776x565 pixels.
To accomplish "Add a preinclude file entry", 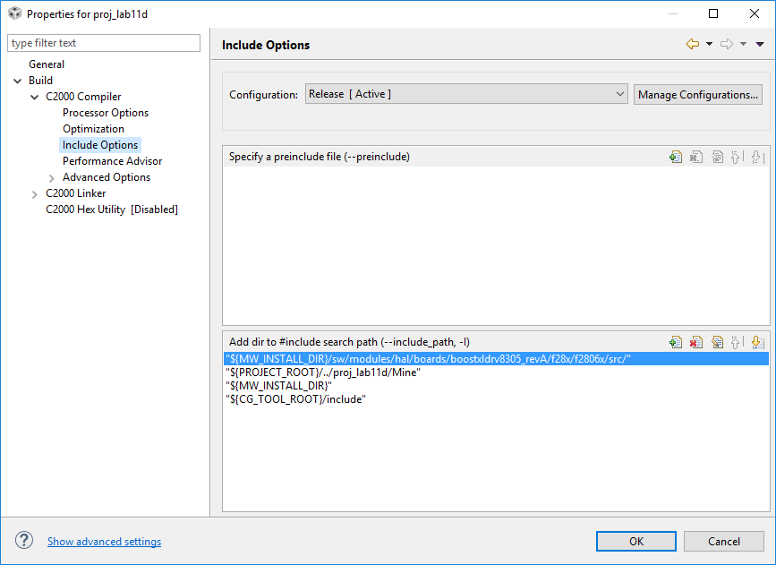I will (x=676, y=157).
